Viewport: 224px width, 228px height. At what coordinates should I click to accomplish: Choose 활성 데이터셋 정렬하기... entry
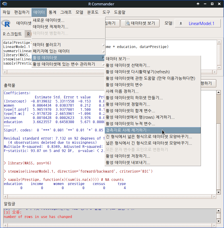153,104
